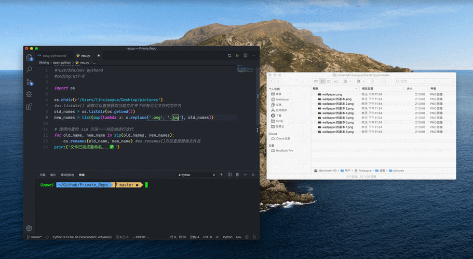Open Finder share button
Screen dimensions: 473x259
[372, 81]
